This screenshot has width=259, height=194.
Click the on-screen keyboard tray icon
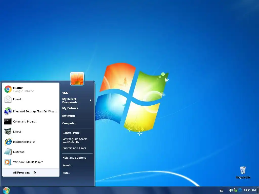(222, 190)
